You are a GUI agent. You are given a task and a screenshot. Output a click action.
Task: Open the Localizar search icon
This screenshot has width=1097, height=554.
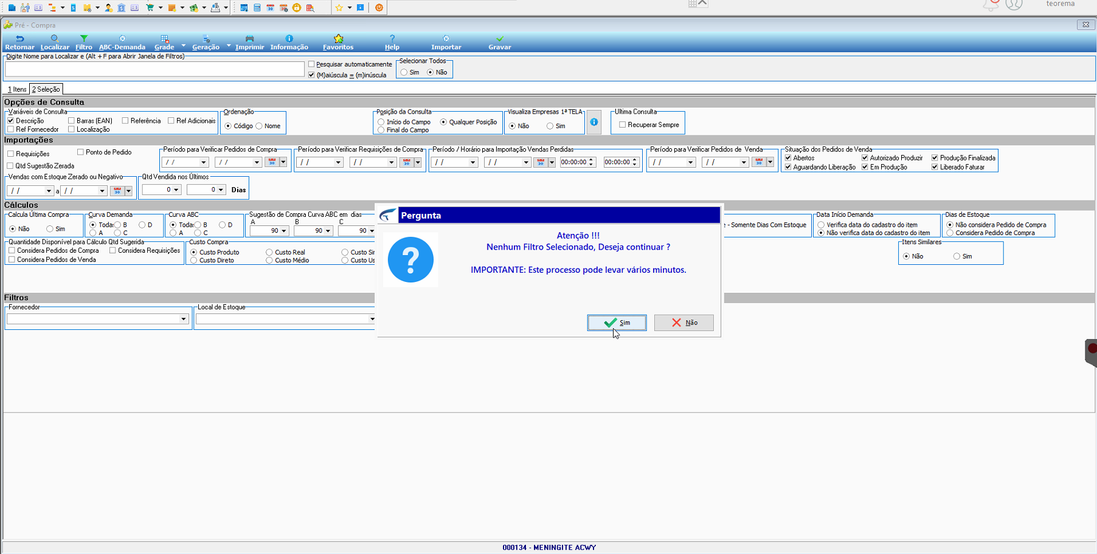pyautogui.click(x=54, y=38)
